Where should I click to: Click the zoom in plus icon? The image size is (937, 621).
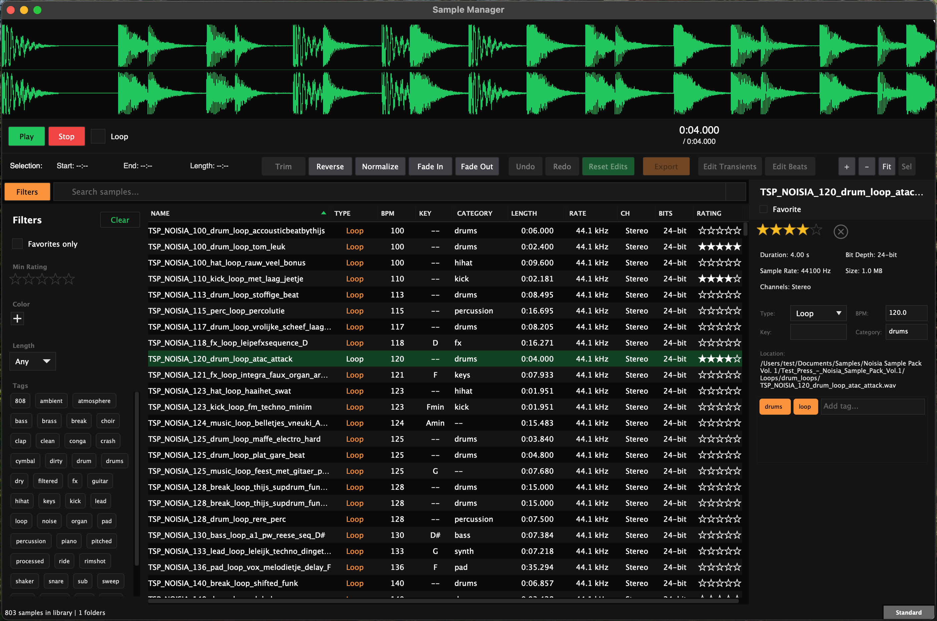click(x=847, y=166)
